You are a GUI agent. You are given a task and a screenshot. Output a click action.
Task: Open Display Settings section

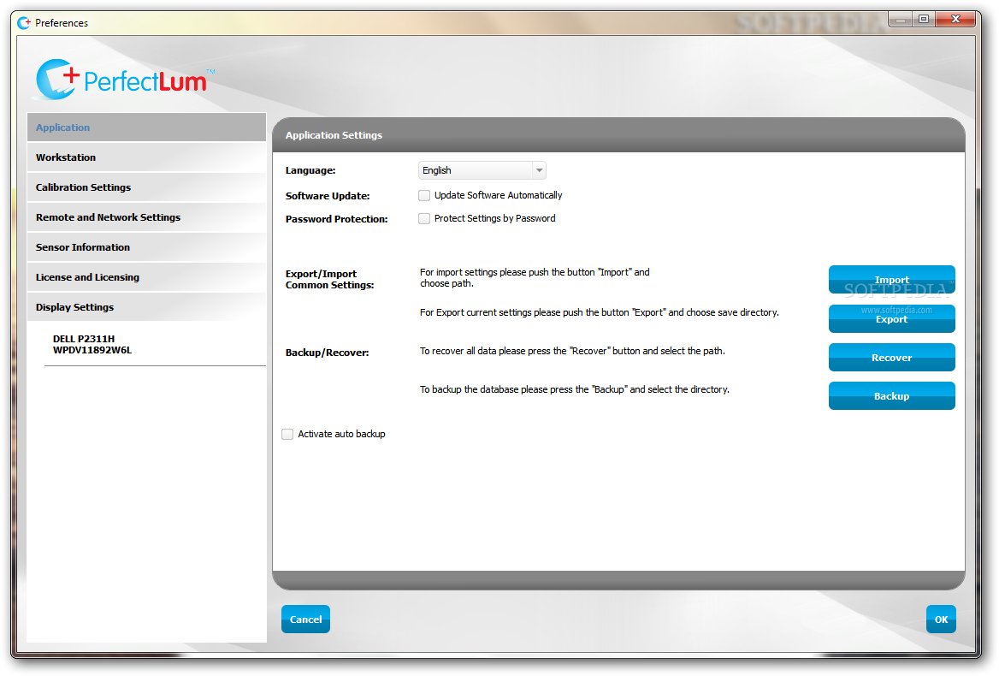pos(146,307)
